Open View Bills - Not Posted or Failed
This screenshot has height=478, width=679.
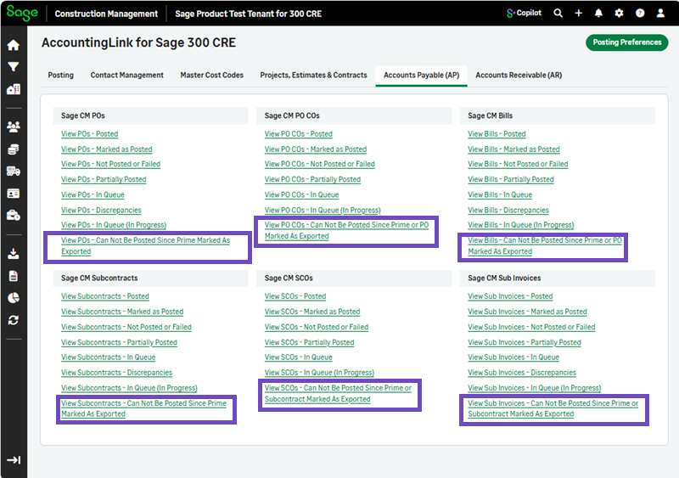pyautogui.click(x=518, y=164)
